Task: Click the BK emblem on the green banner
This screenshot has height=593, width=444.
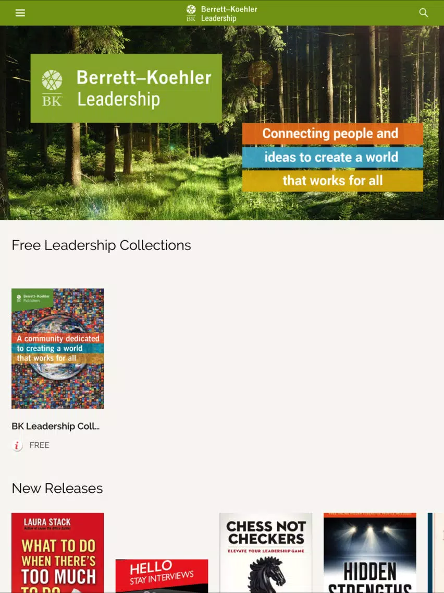Action: click(52, 88)
